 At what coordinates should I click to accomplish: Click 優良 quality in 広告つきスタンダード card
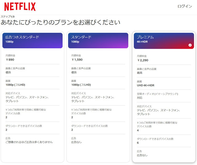click(x=8, y=72)
